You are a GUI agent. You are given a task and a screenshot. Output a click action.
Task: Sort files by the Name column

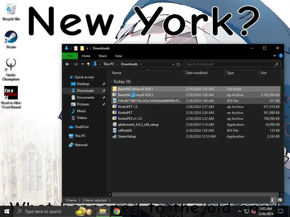pos(147,73)
